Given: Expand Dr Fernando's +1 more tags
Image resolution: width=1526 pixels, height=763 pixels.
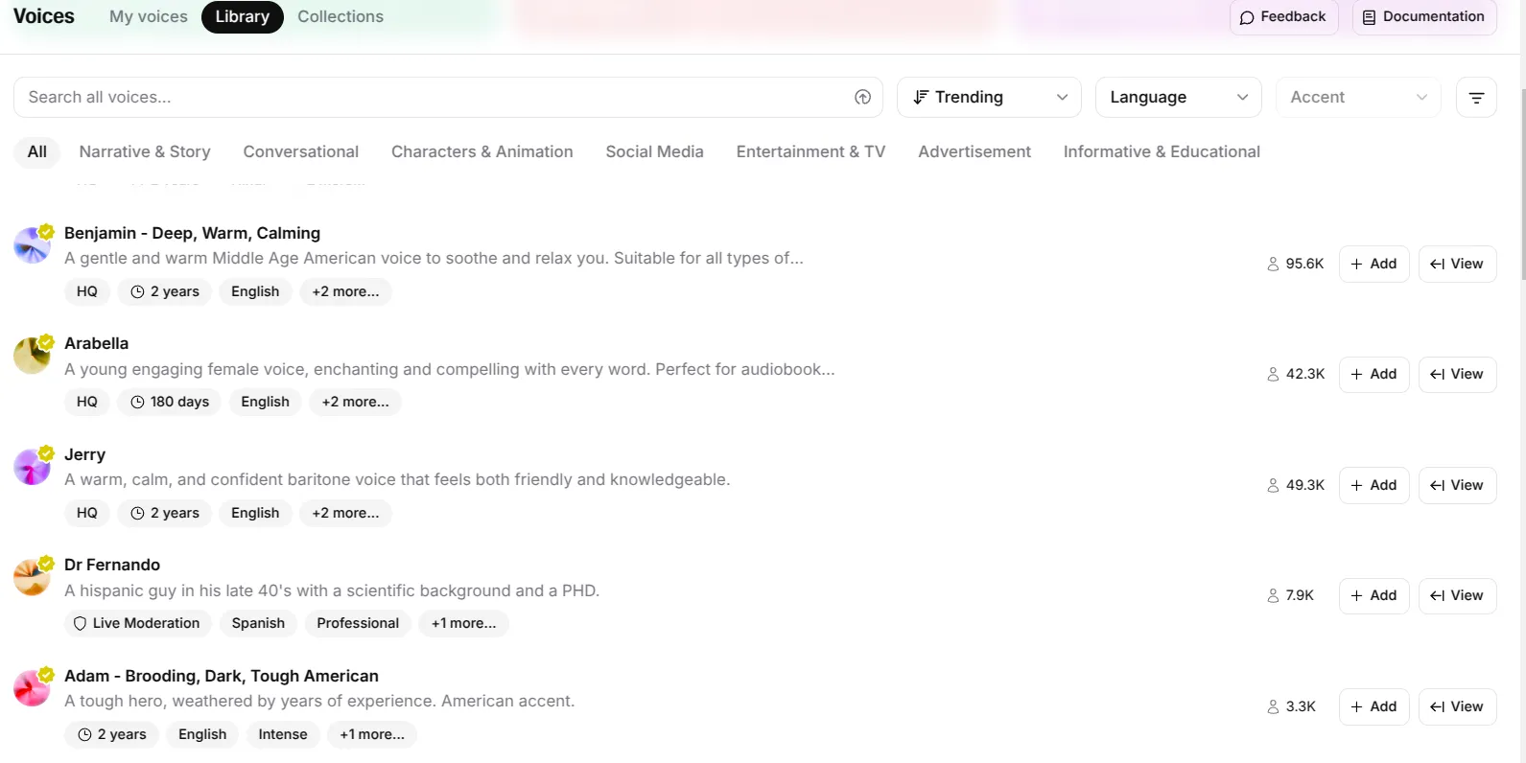Looking at the screenshot, I should (463, 623).
